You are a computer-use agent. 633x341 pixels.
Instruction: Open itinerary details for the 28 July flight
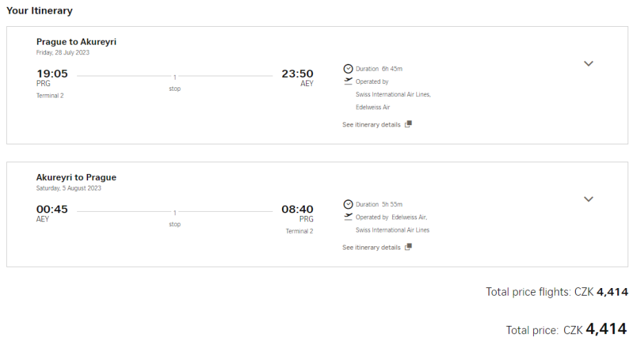(x=372, y=124)
